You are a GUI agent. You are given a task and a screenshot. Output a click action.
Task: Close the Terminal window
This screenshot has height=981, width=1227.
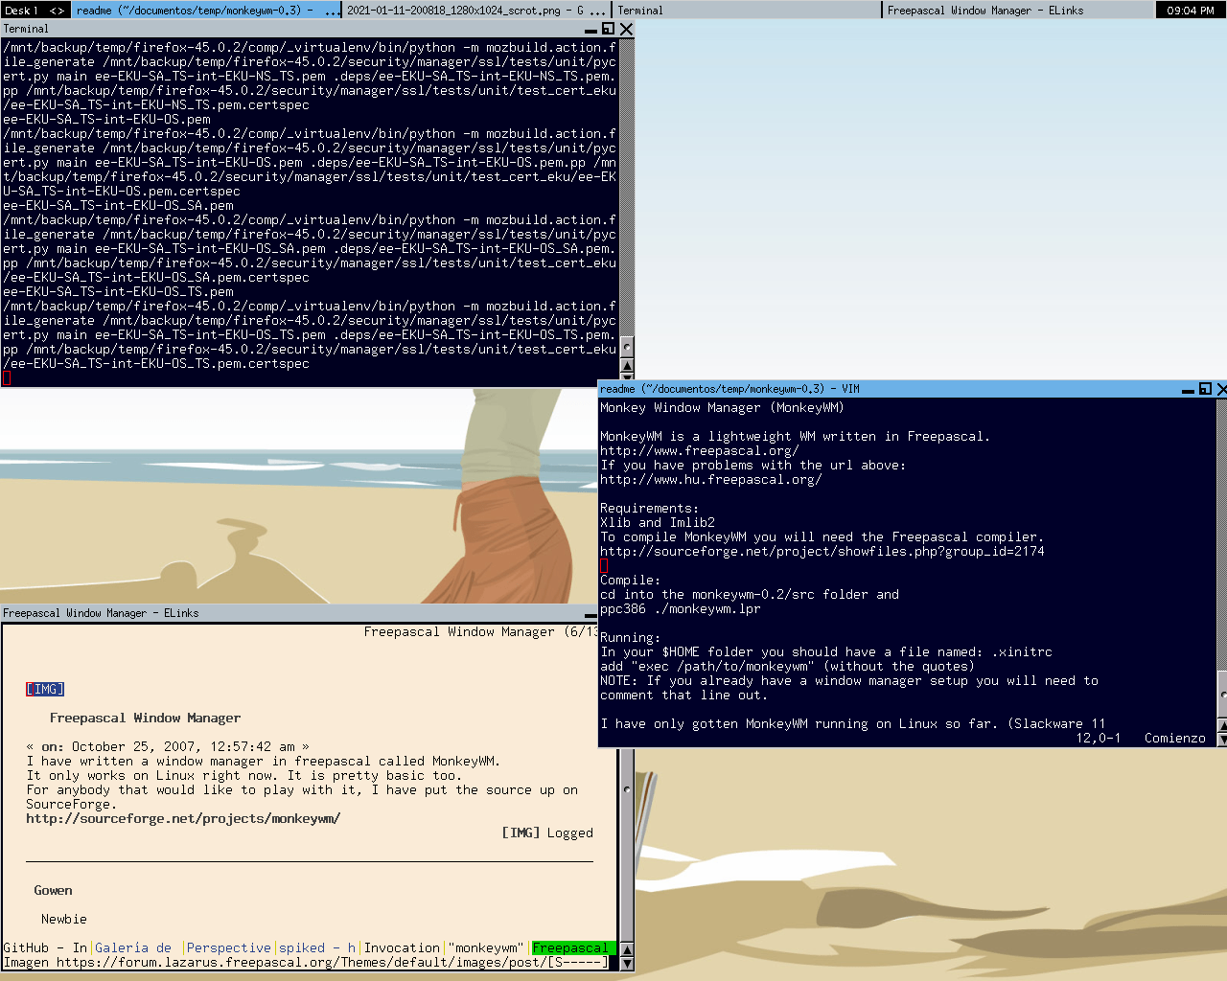626,29
